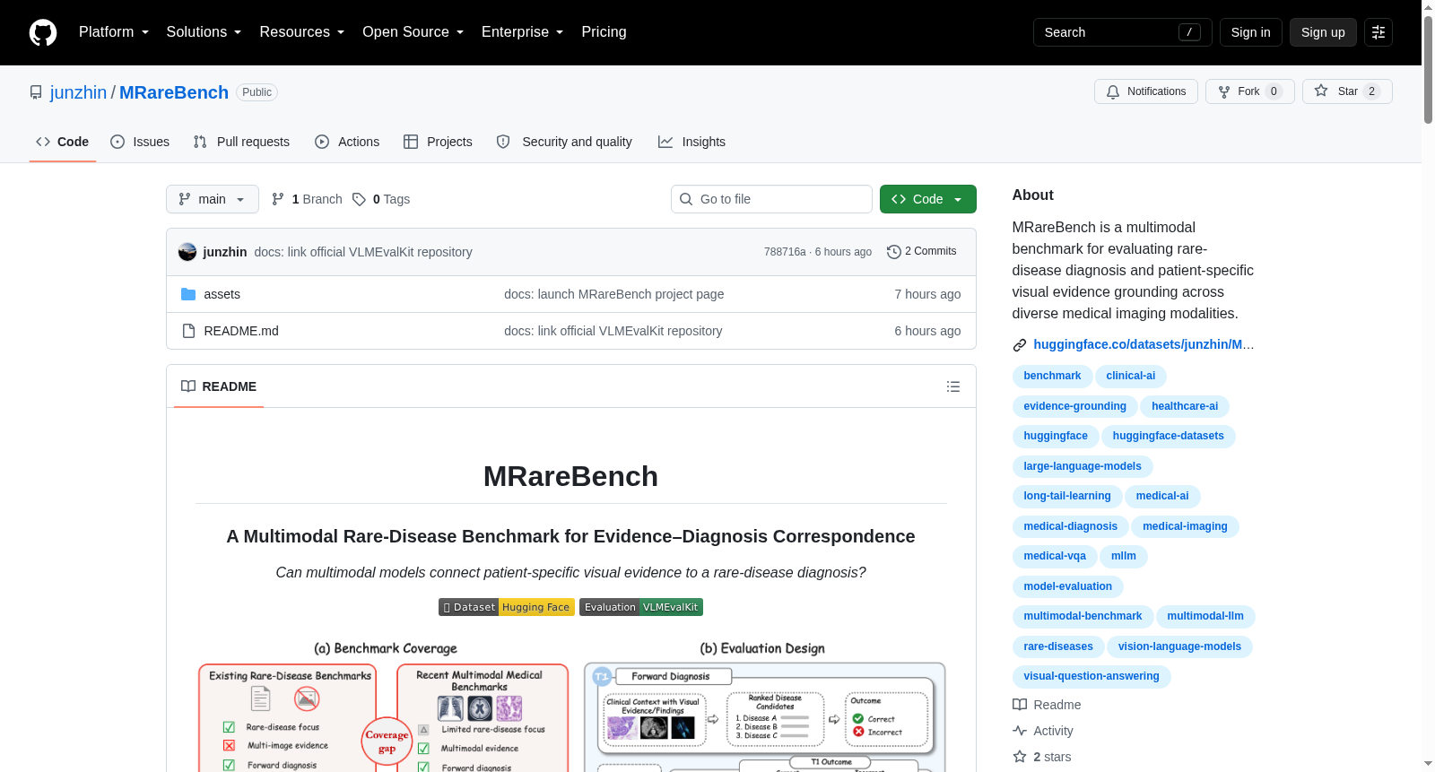Open the Pull requests tab
The height and width of the screenshot is (772, 1435).
pos(241,142)
